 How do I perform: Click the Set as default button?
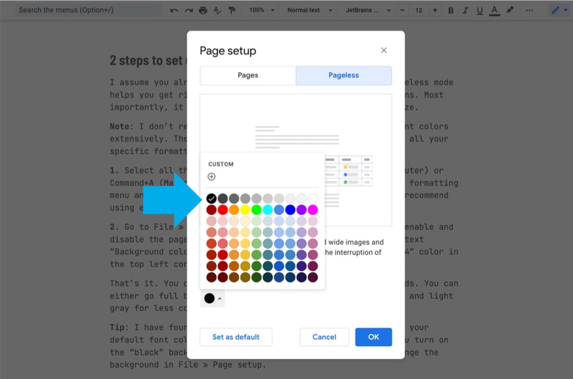click(236, 337)
